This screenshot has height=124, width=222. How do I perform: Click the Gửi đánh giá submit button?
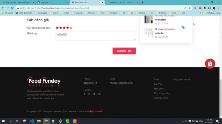pyautogui.click(x=124, y=51)
